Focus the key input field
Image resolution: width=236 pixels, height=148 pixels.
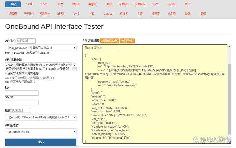[22, 93]
